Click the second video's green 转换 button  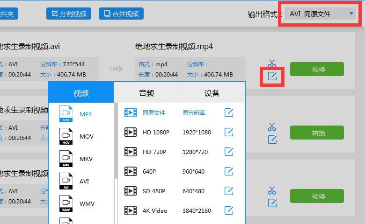(x=317, y=133)
